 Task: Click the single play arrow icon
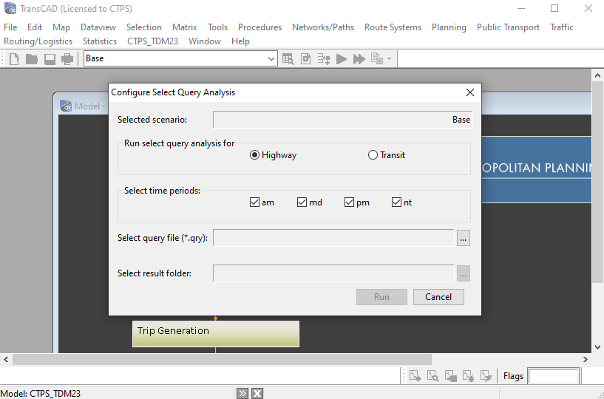pos(342,59)
